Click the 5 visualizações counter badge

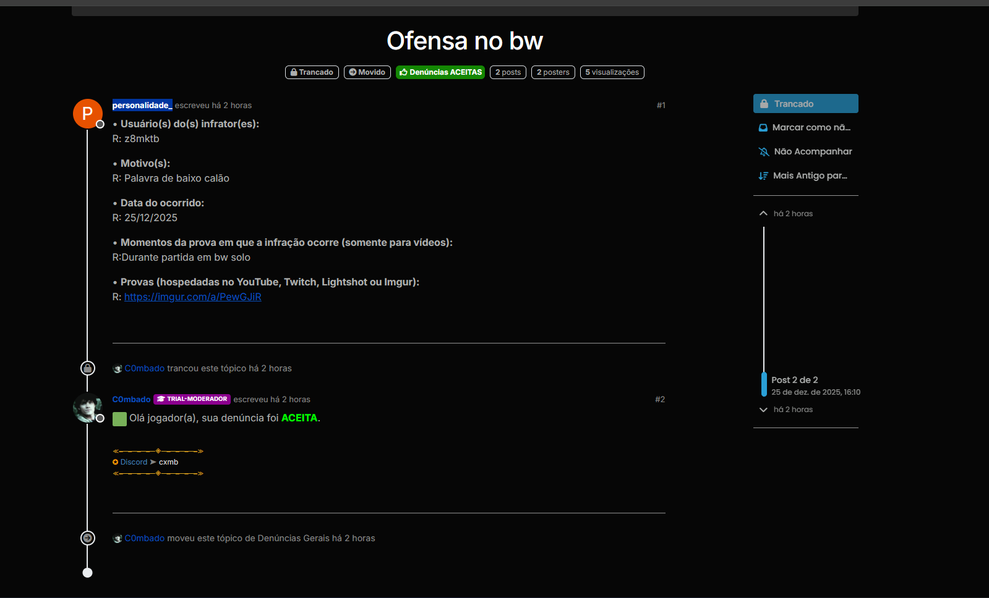pos(612,72)
